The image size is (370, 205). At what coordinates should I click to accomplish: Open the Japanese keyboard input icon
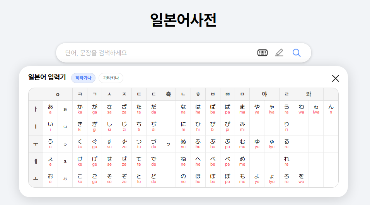(x=263, y=53)
